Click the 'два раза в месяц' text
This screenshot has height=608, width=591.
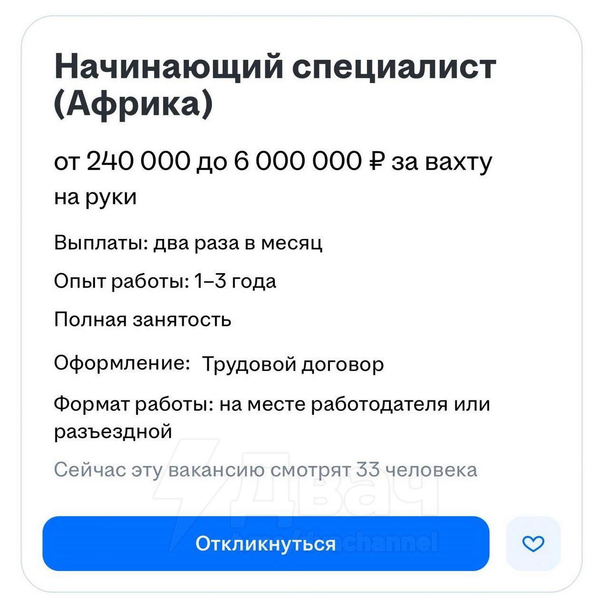238,243
